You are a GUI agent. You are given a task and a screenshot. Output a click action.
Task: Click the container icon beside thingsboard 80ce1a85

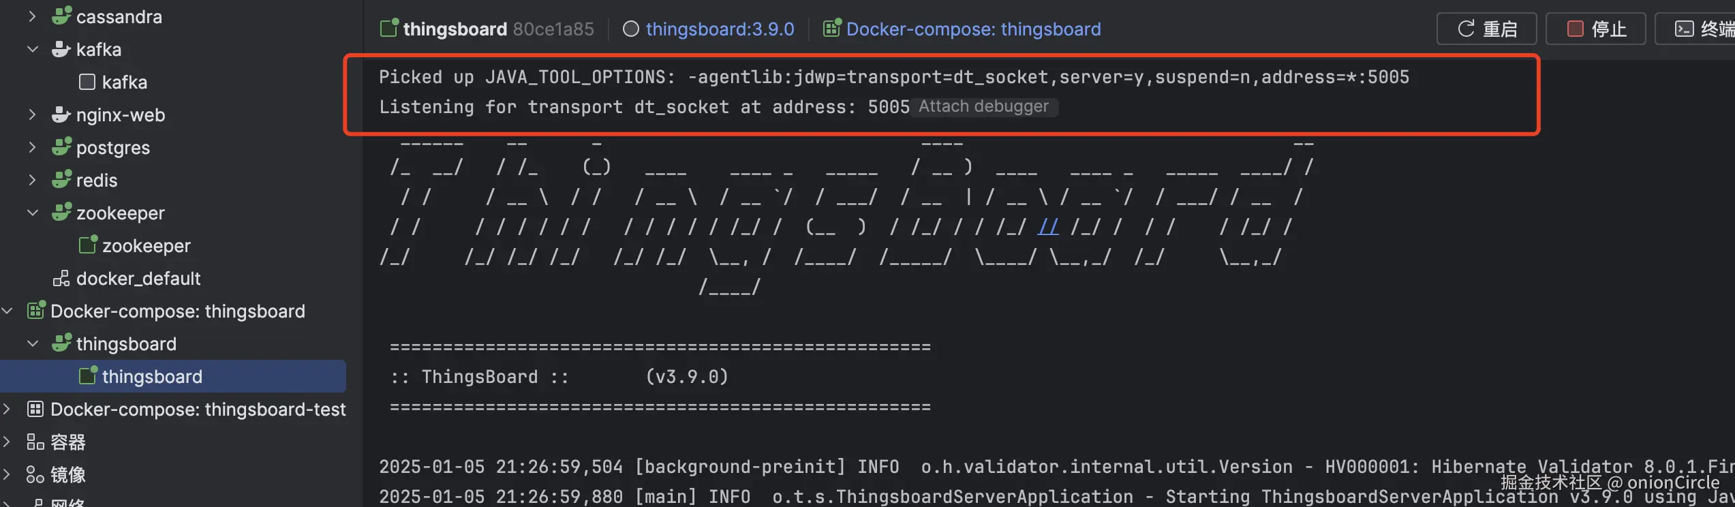click(389, 28)
